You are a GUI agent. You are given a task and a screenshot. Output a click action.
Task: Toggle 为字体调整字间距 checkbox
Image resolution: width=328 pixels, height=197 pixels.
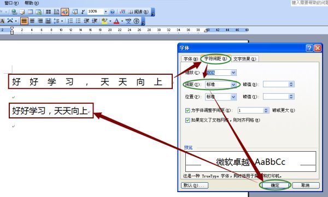[x=188, y=110]
